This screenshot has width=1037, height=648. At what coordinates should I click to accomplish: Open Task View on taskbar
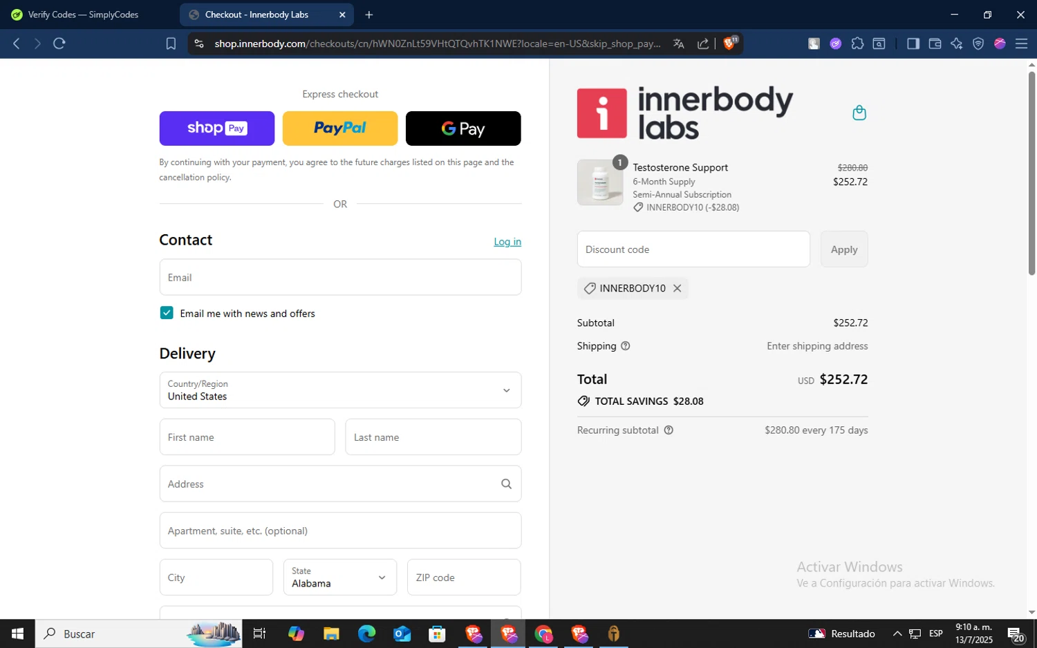click(259, 633)
